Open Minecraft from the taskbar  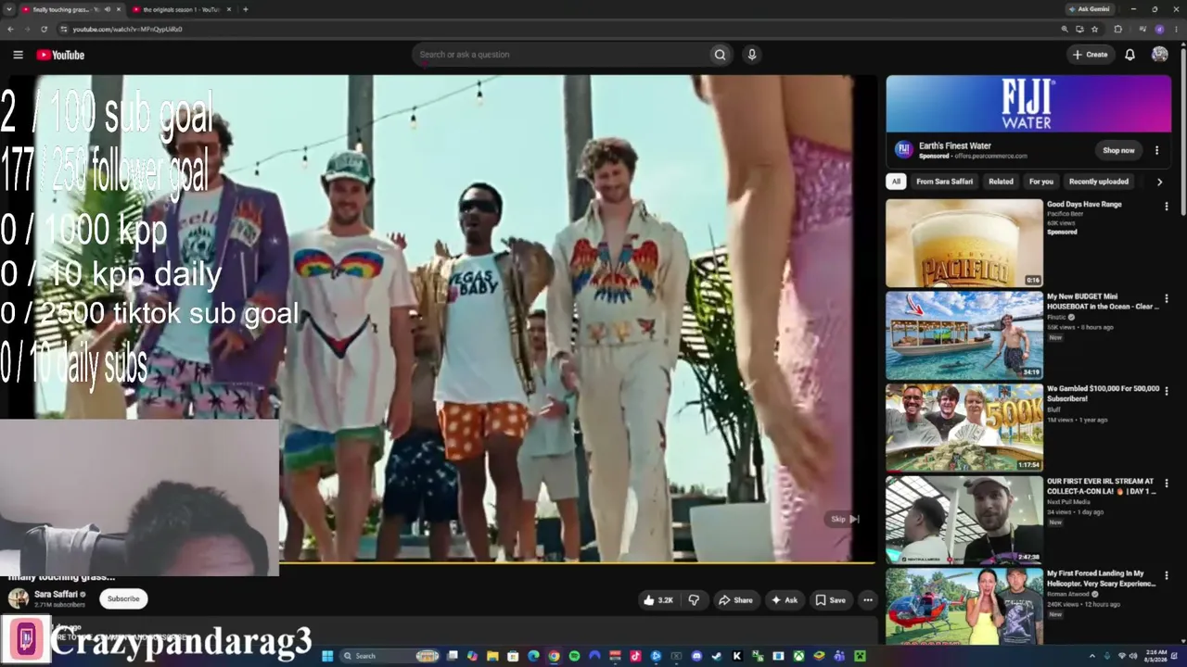(860, 657)
